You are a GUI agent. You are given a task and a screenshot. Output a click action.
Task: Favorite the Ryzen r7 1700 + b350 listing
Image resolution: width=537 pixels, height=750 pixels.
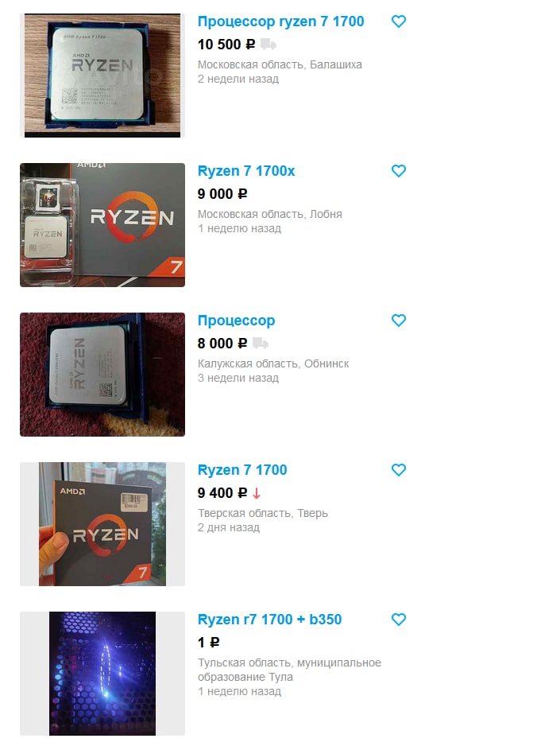[399, 620]
